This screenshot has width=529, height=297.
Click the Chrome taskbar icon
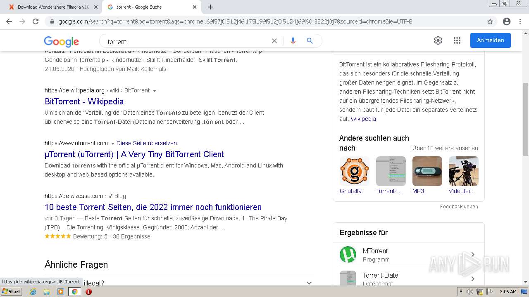point(74,292)
